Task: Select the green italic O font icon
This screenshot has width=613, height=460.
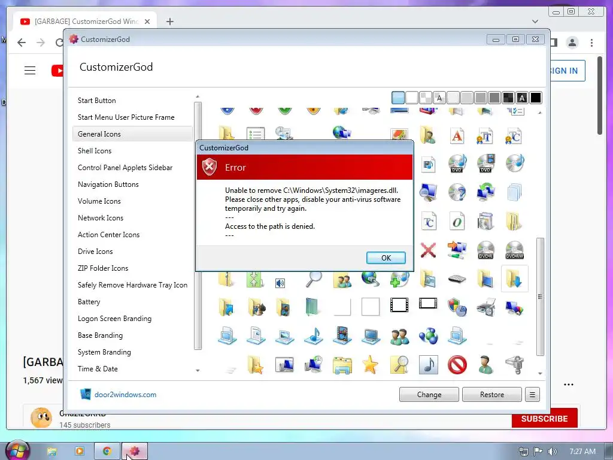Action: click(x=457, y=222)
